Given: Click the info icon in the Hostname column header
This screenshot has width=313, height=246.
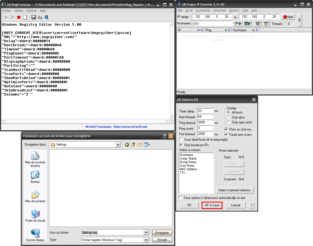Looking at the screenshot, I should [x=256, y=30].
